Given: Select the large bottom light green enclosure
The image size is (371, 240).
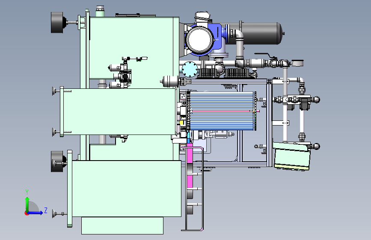Looking at the screenshot, I should click(x=127, y=188).
